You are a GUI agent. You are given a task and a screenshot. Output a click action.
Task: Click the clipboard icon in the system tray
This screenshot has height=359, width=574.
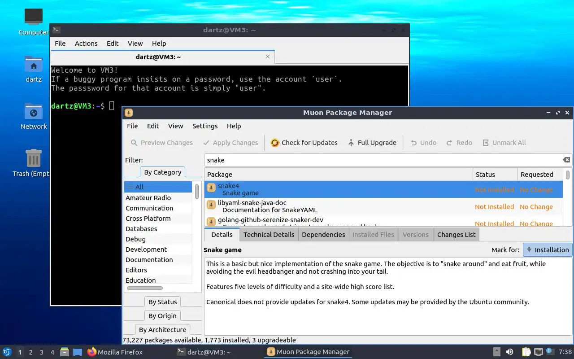(x=526, y=352)
